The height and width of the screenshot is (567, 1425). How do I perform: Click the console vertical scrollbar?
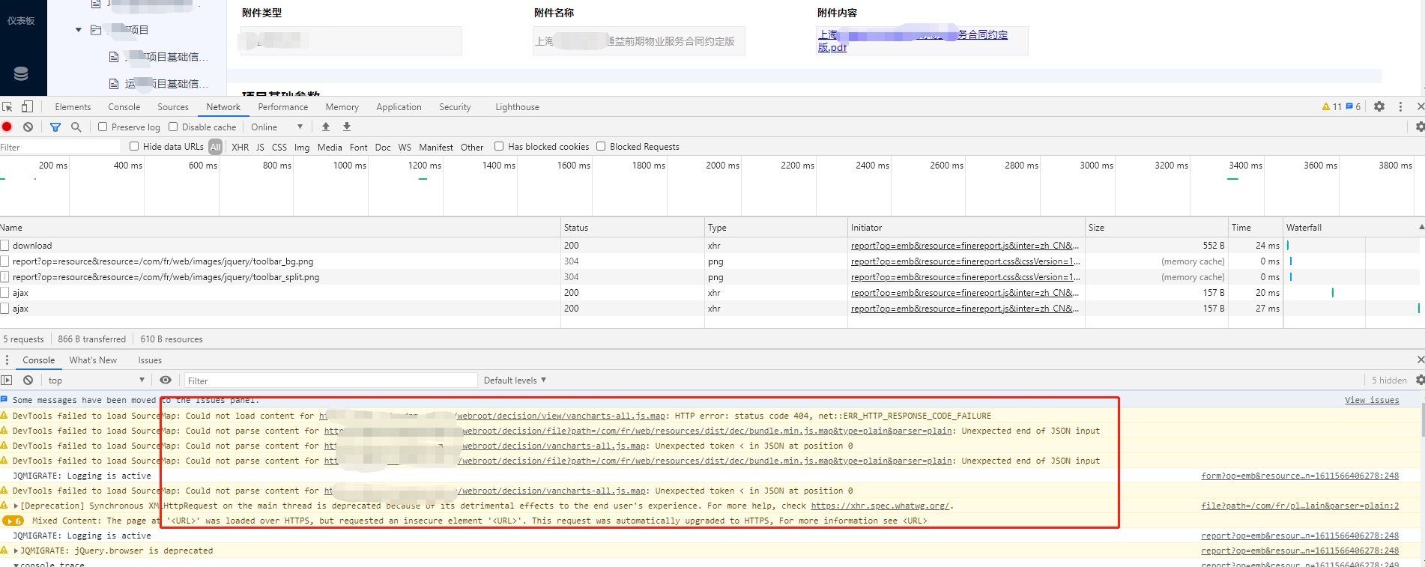[1422, 419]
